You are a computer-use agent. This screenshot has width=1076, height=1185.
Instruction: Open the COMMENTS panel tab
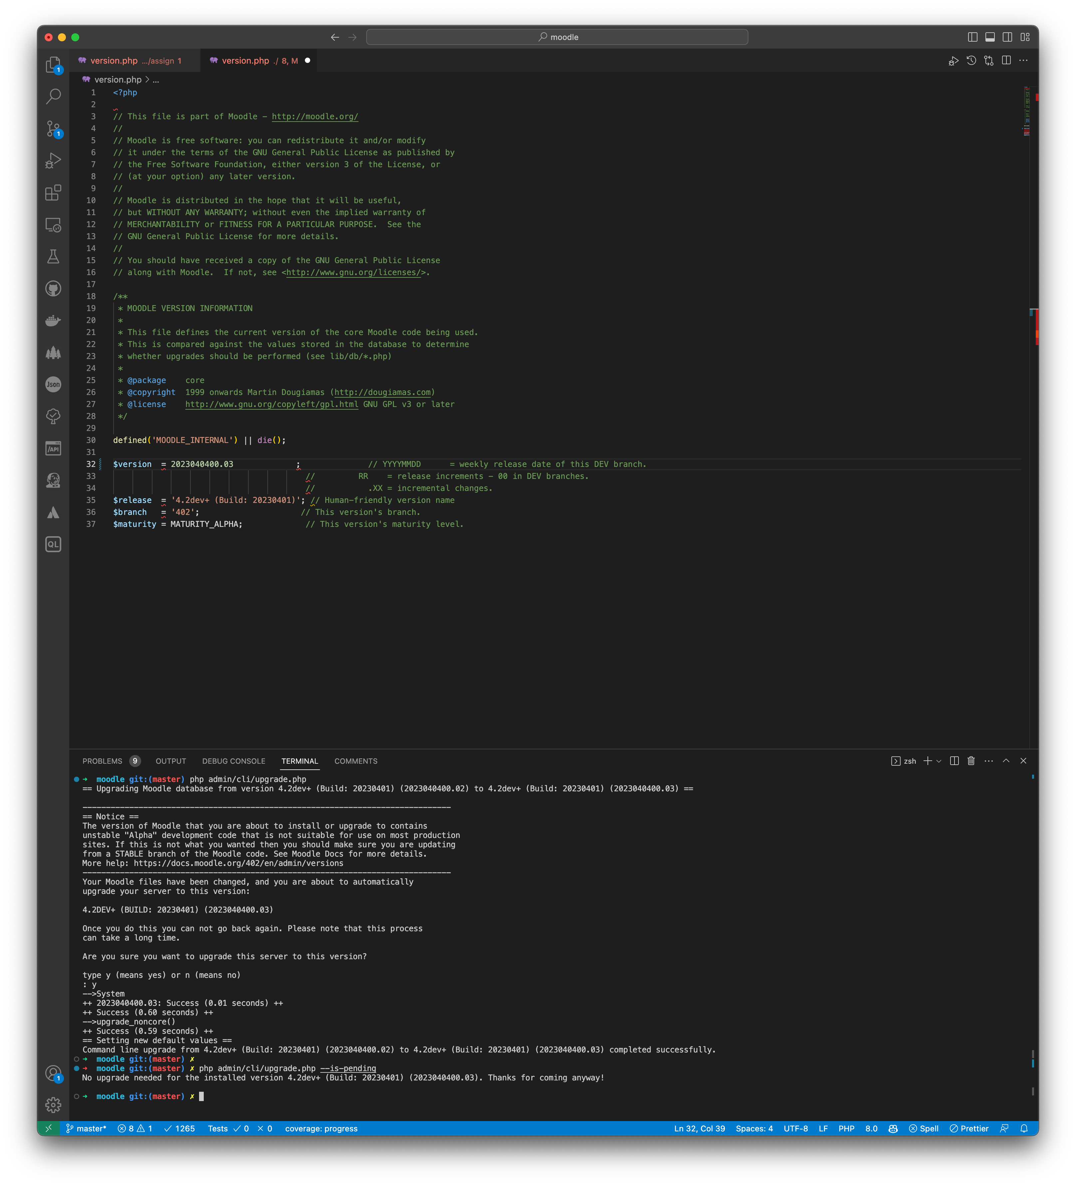356,761
